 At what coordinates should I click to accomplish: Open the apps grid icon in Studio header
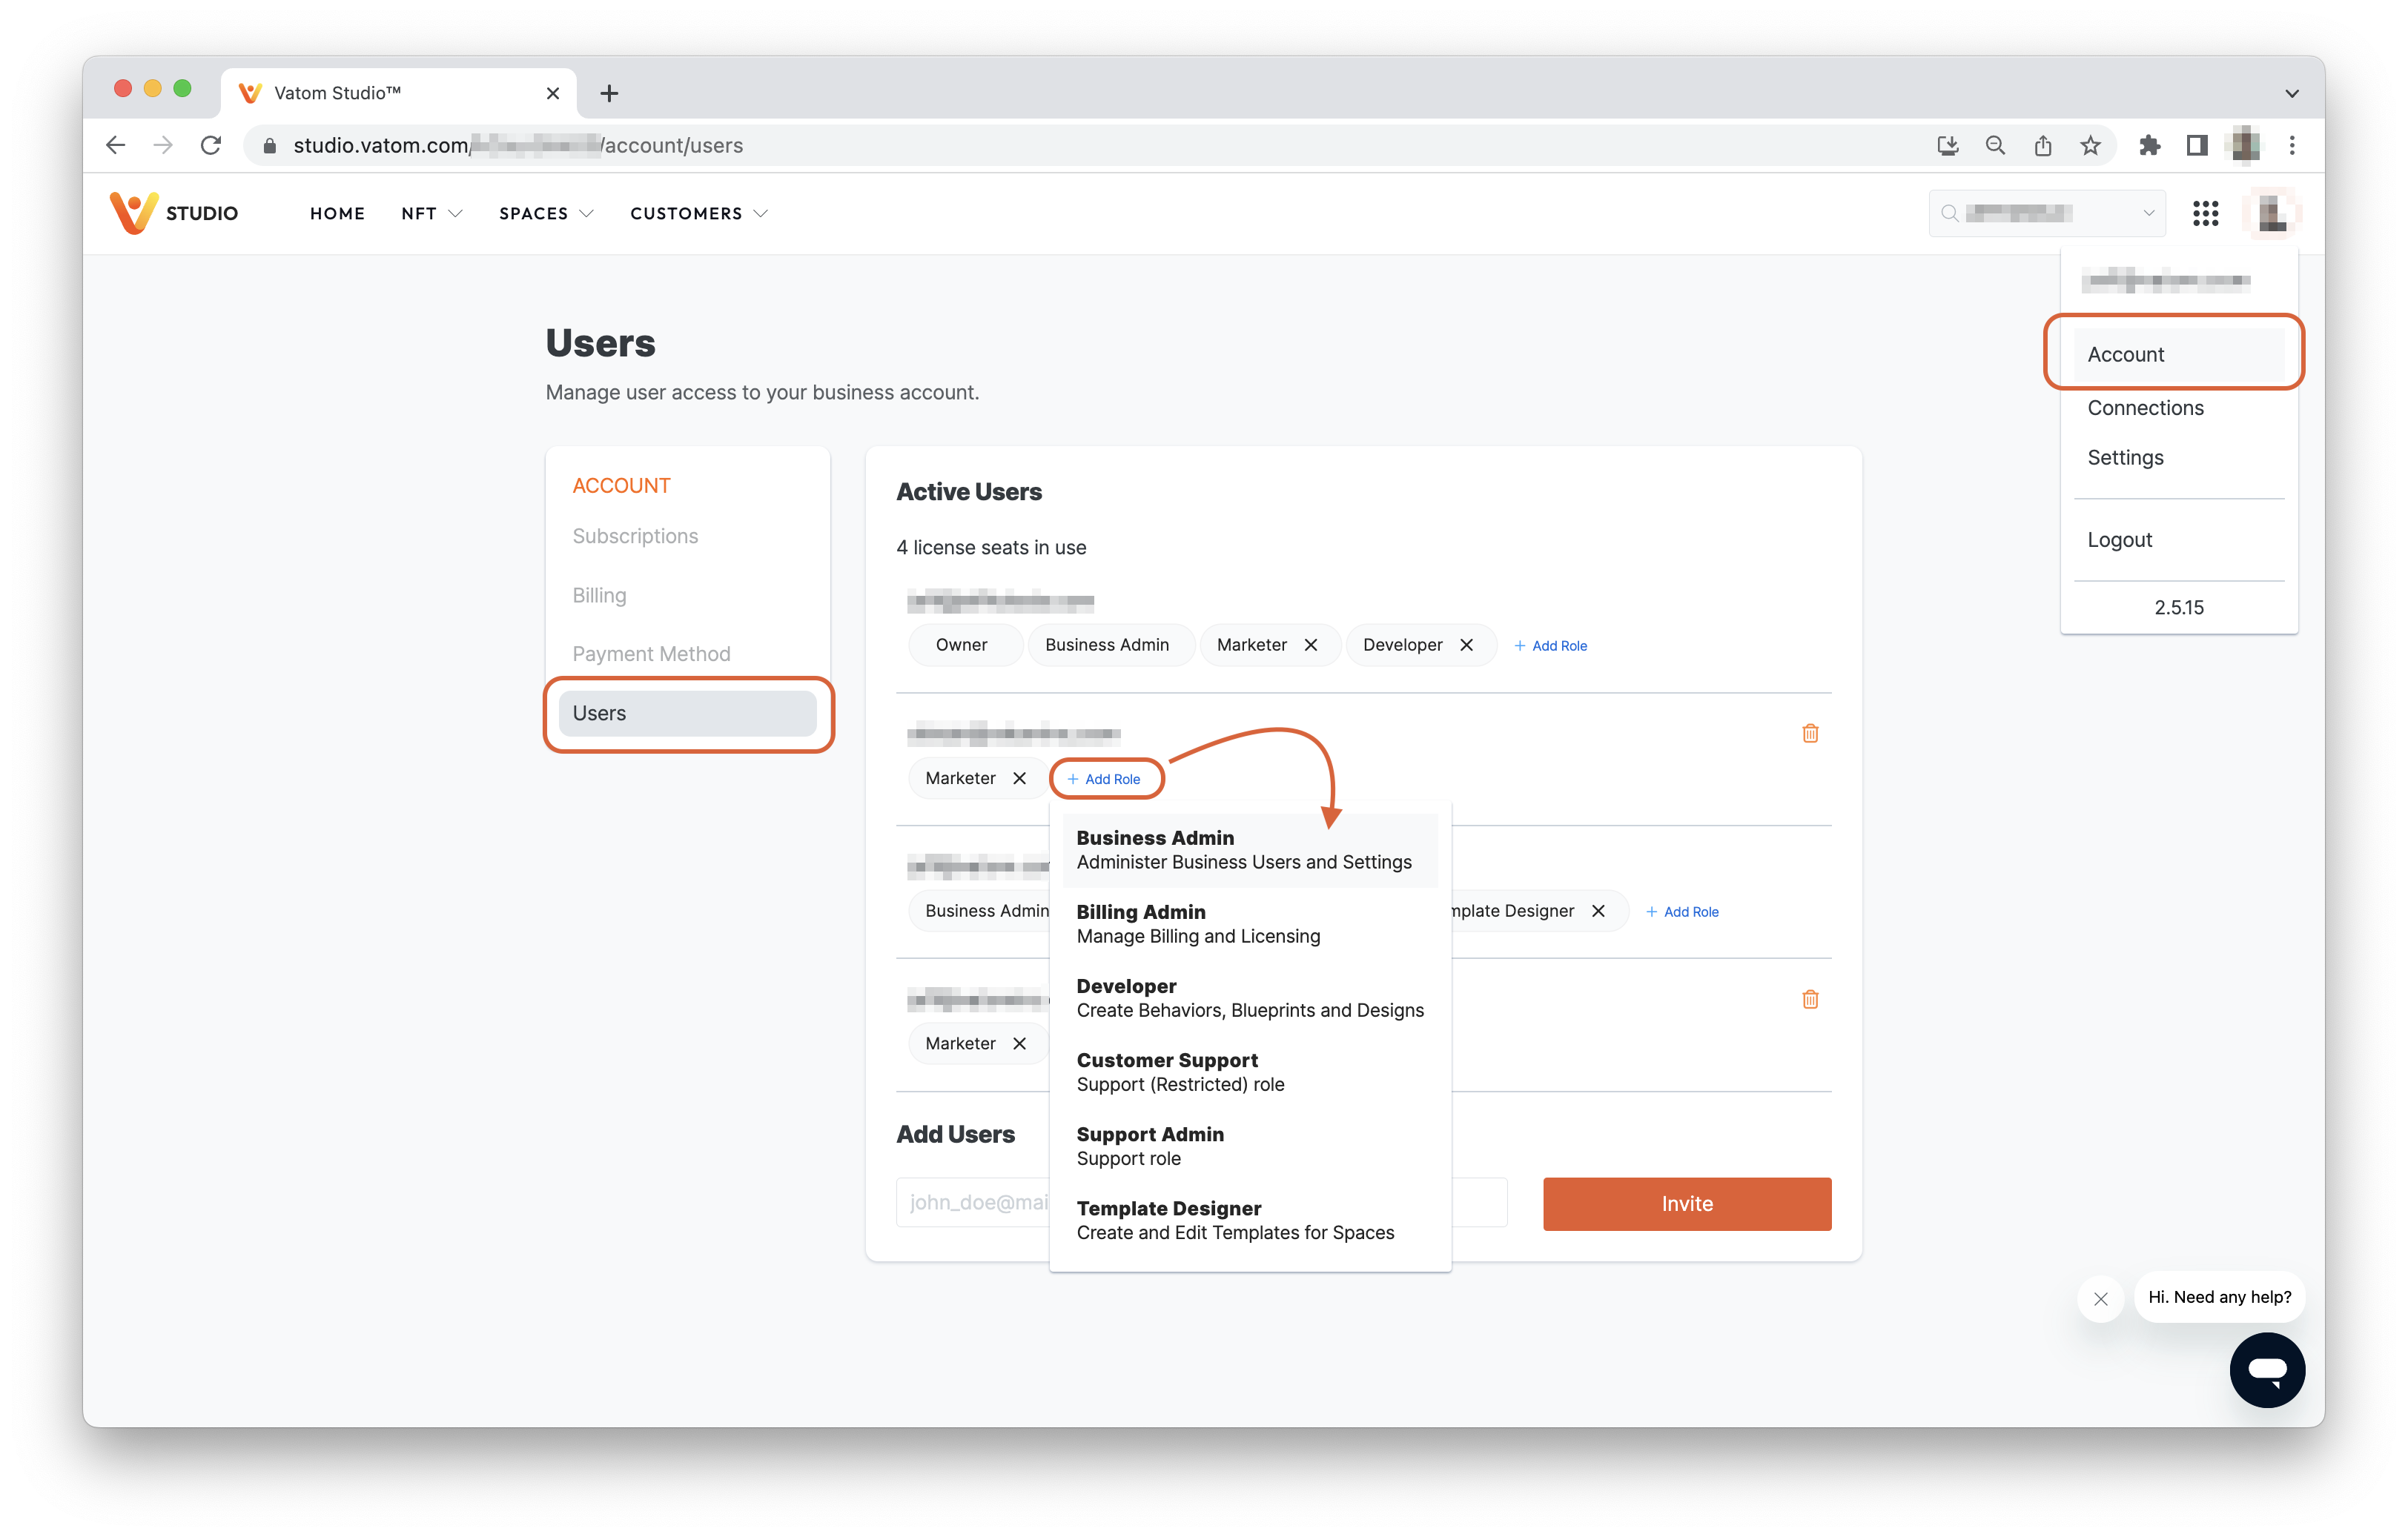pyautogui.click(x=2206, y=213)
